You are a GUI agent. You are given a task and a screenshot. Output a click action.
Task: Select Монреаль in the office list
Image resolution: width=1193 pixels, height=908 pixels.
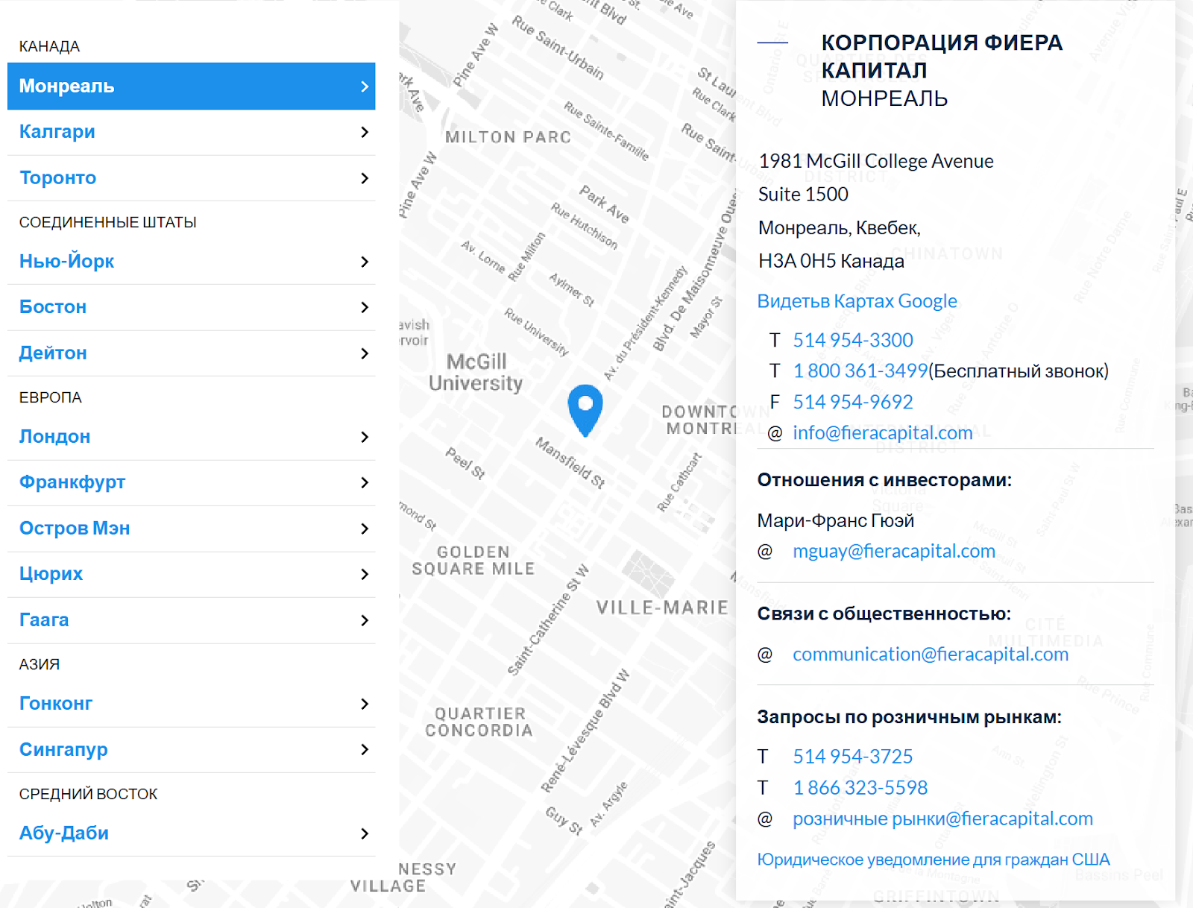pos(191,86)
